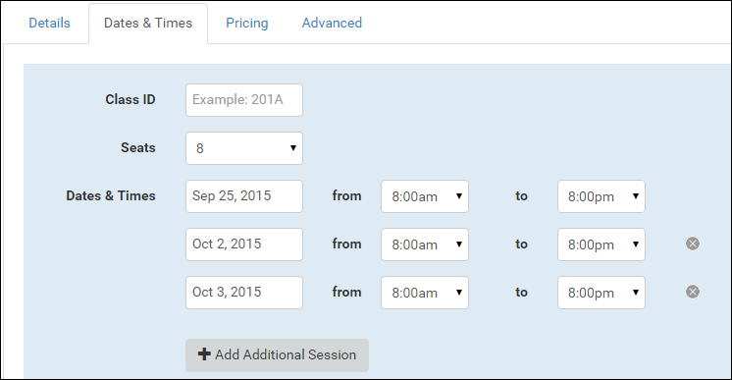732x380 pixels.
Task: Click the plus icon on Add Additional Session
Action: pos(204,354)
